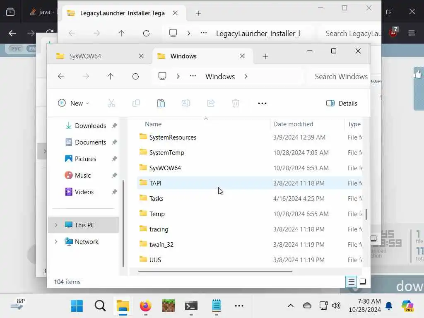Select the Temp folder
This screenshot has width=424, height=318.
coord(249,214)
